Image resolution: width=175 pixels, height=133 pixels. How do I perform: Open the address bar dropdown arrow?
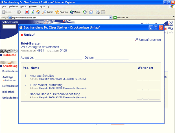coord(111,18)
